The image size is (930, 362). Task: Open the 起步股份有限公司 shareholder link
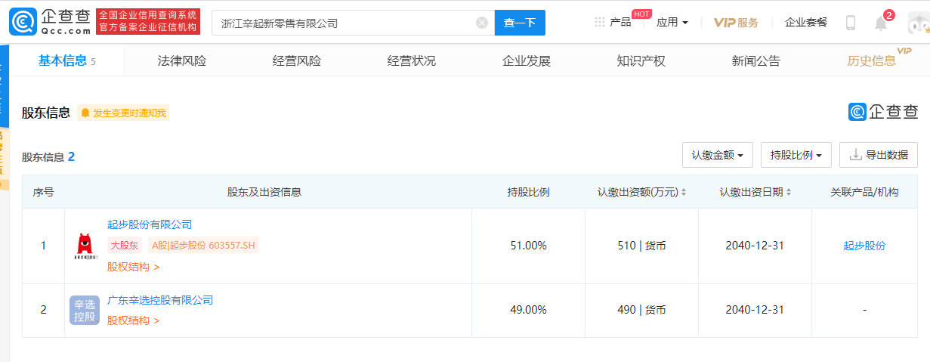pyautogui.click(x=150, y=224)
